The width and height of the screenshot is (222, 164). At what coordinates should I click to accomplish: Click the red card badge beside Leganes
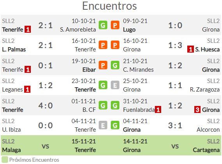(x=27, y=89)
